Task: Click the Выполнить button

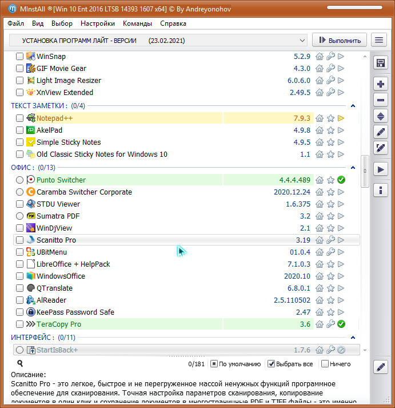Action: click(x=340, y=40)
